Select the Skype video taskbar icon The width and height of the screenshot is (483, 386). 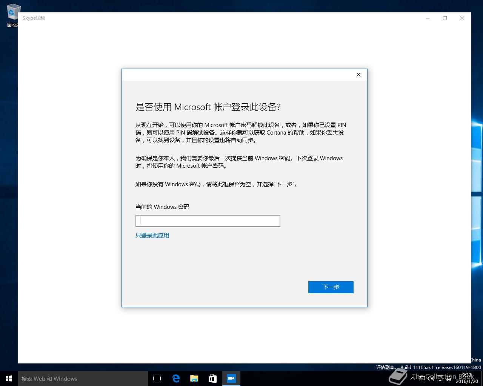(x=231, y=378)
